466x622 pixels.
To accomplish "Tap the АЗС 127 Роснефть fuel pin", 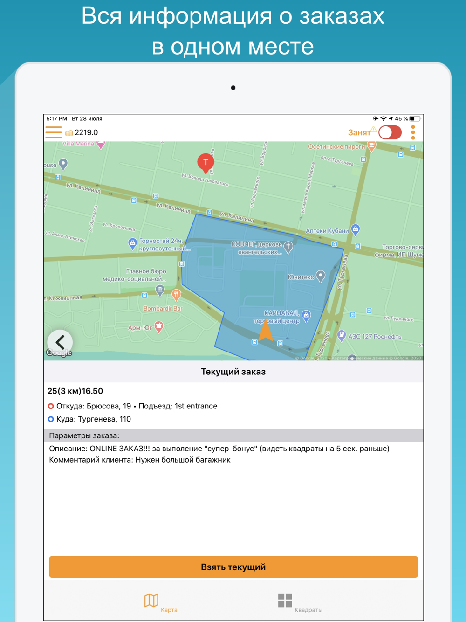I will 342,336.
